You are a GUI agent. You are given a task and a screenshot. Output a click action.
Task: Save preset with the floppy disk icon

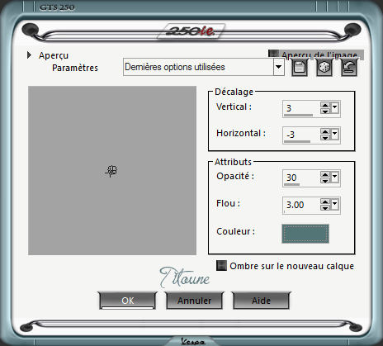299,67
